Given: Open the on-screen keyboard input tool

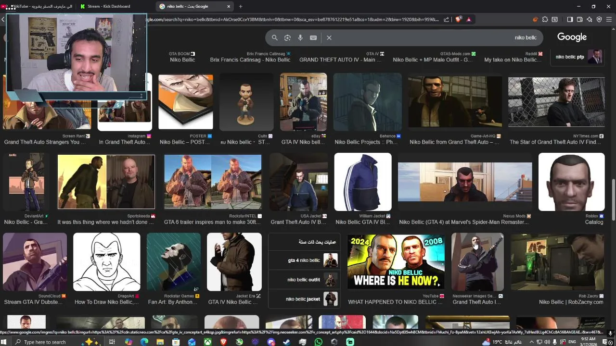Looking at the screenshot, I should point(313,37).
